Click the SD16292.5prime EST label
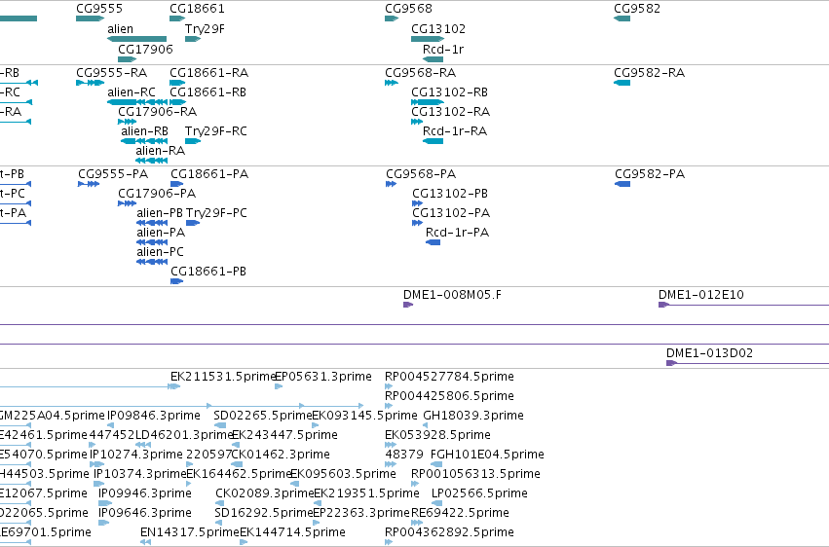The height and width of the screenshot is (547, 829). click(263, 513)
